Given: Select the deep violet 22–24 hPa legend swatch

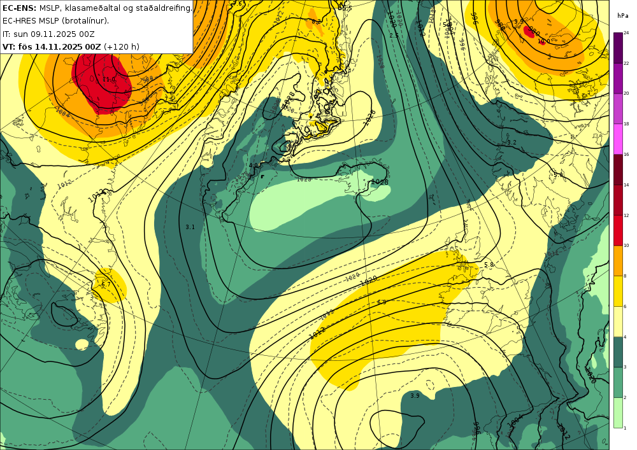Looking at the screenshot, I should pos(618,48).
